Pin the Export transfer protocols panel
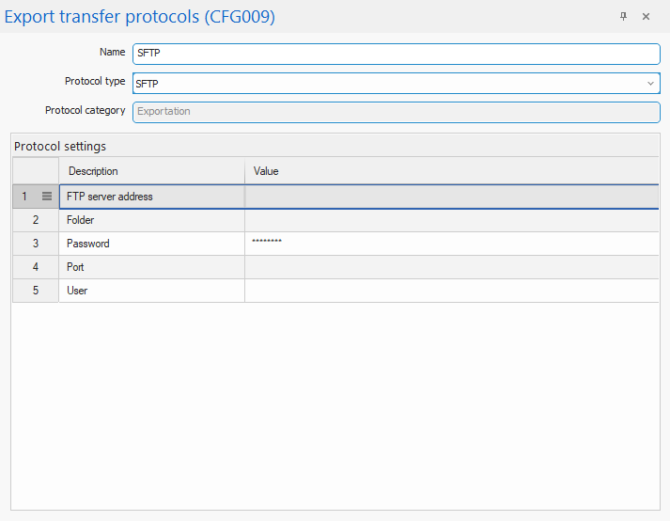The width and height of the screenshot is (670, 521). 623,17
